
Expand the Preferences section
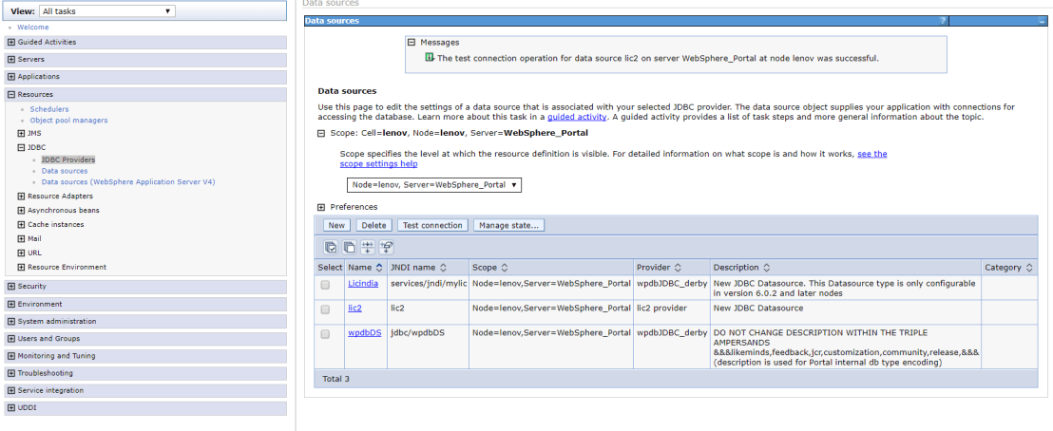(321, 207)
